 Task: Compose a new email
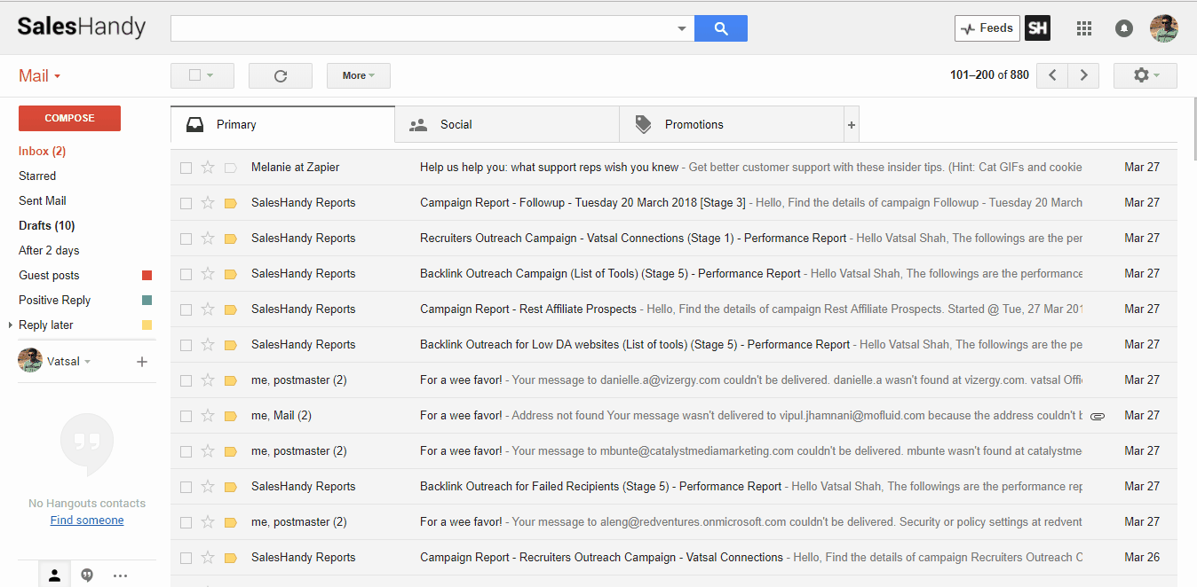point(69,118)
